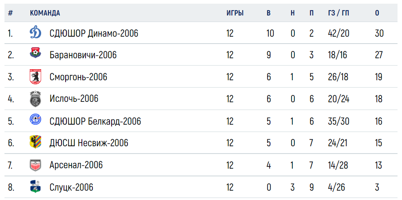Screen dimensions: 402x200
Task: Open the Барановичи-2006 team link
Action: [x=83, y=55]
